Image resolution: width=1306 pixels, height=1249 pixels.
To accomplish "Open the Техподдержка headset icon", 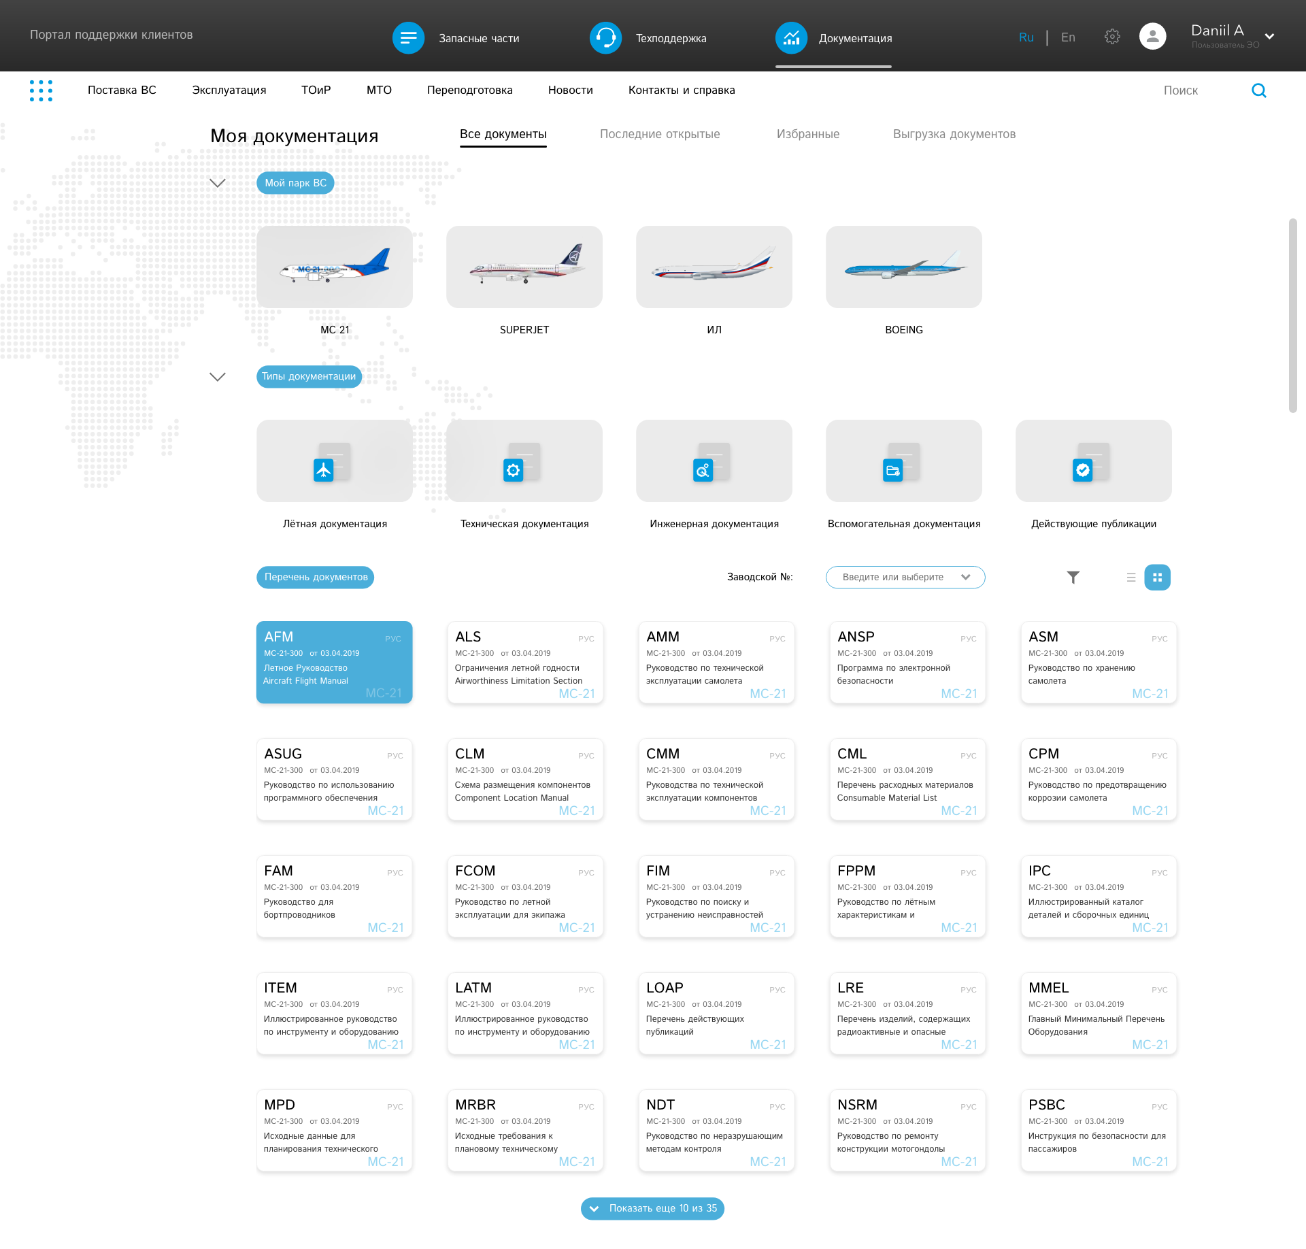I will (x=605, y=38).
